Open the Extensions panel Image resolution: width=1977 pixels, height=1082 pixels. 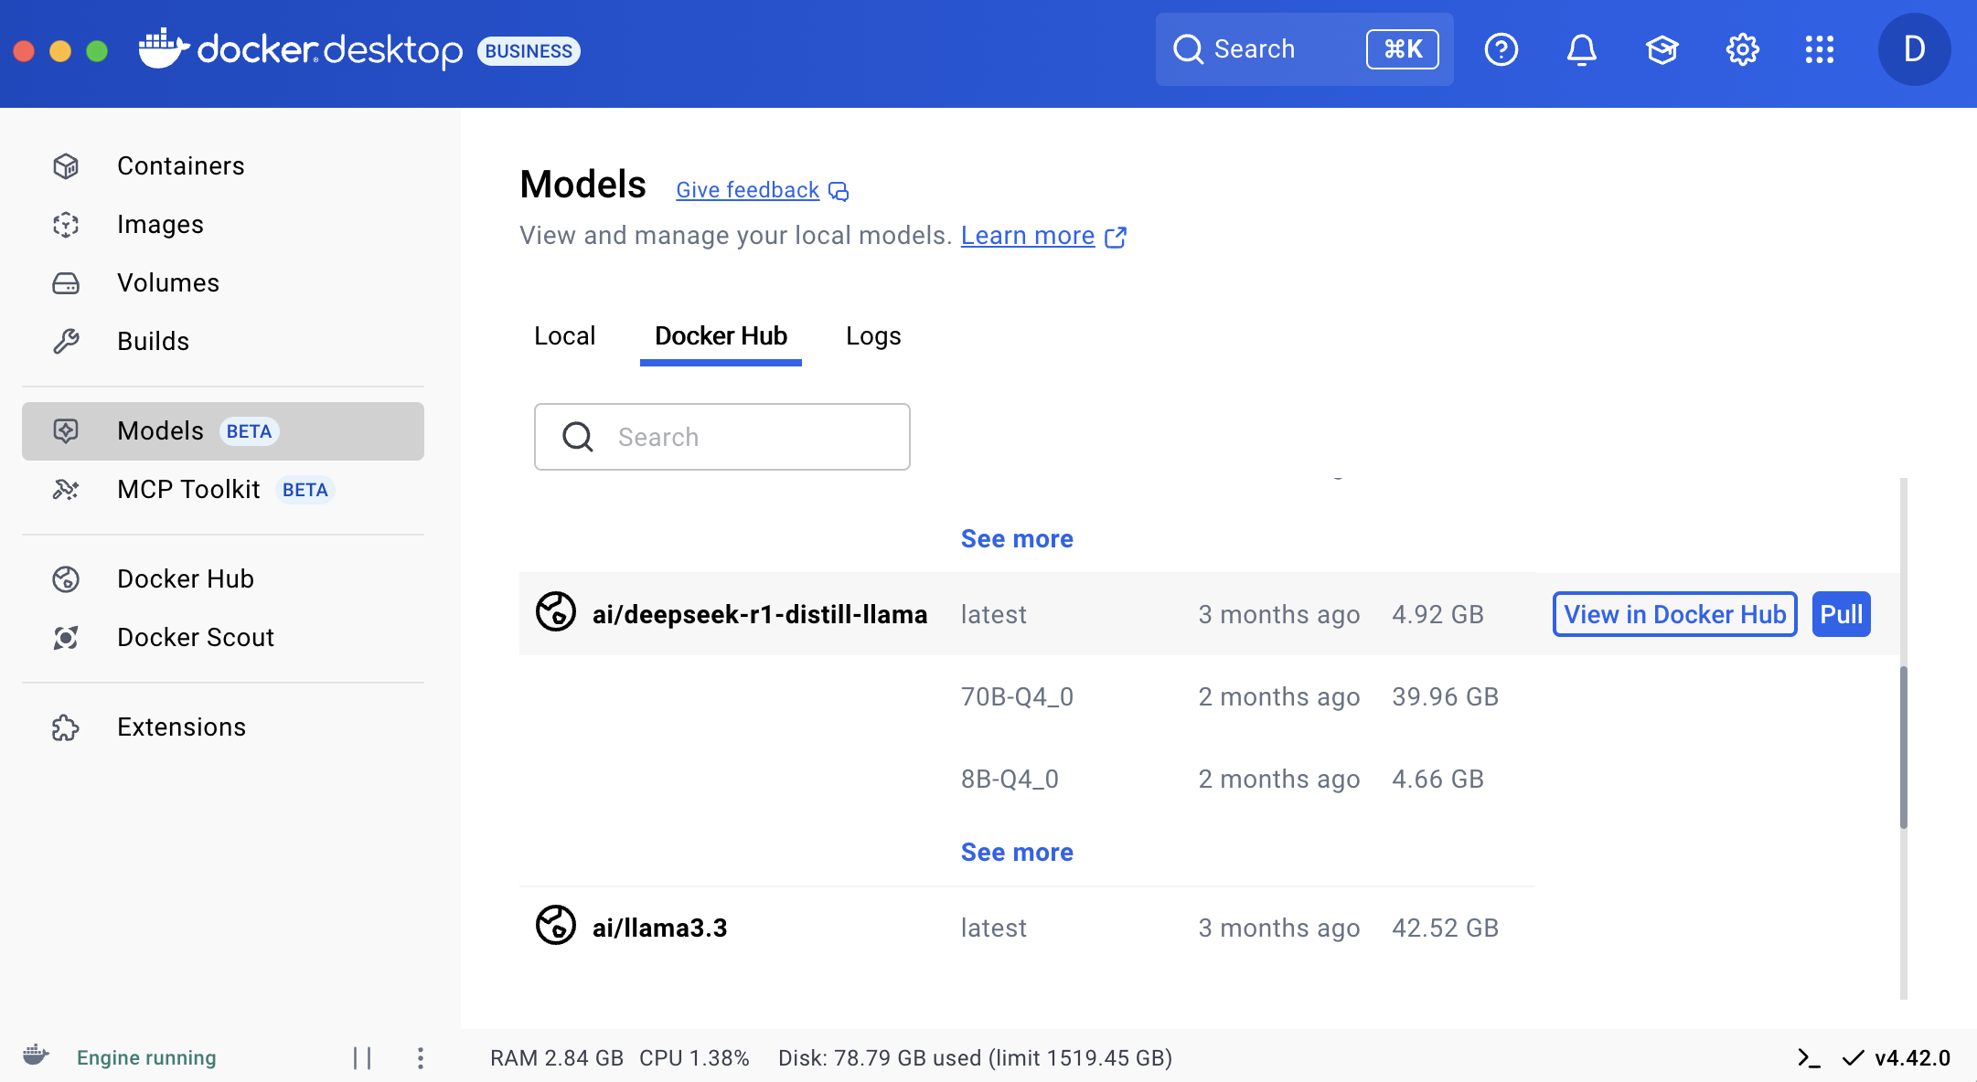coord(181,727)
